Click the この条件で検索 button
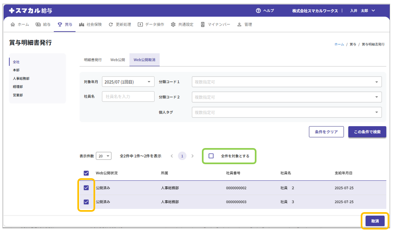This screenshot has width=393, height=232. point(367,132)
